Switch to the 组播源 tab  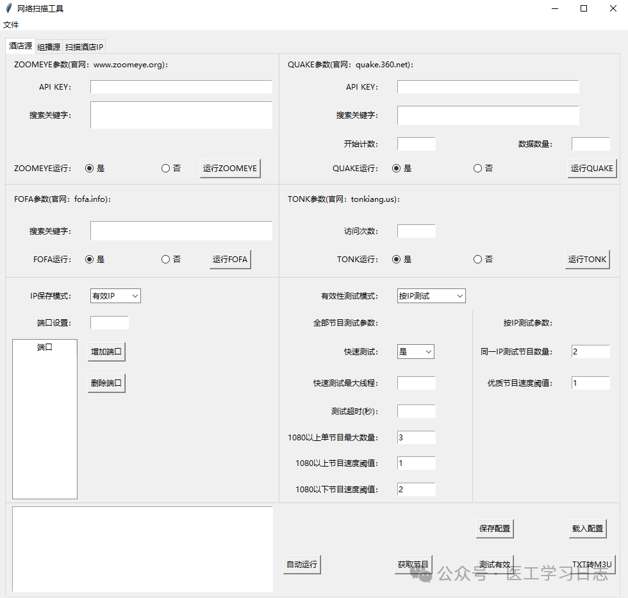(x=49, y=47)
